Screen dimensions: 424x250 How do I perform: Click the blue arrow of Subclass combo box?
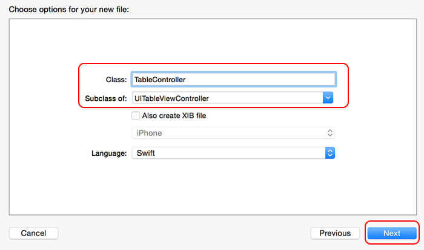pyautogui.click(x=328, y=98)
